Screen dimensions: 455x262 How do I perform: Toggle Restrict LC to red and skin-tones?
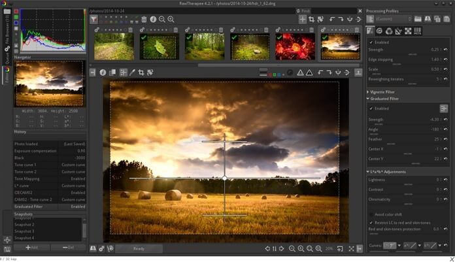coord(371,223)
